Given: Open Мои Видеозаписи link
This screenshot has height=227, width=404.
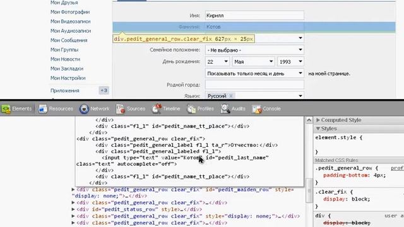Looking at the screenshot, I should click(70, 21).
